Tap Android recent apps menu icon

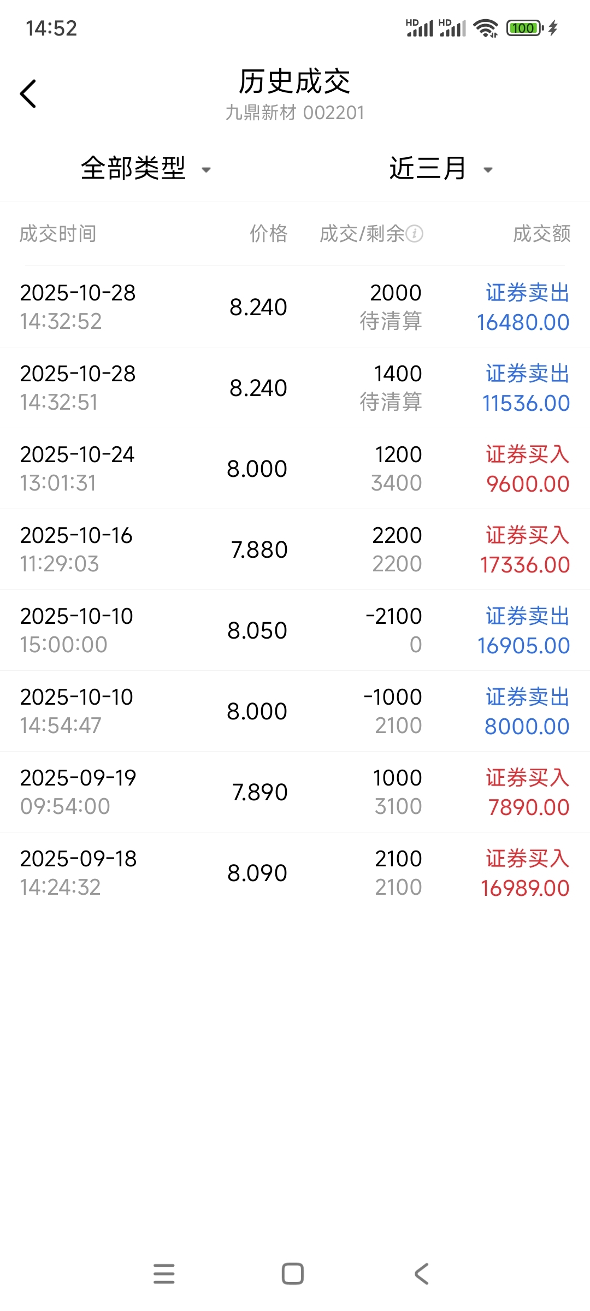tap(164, 1274)
